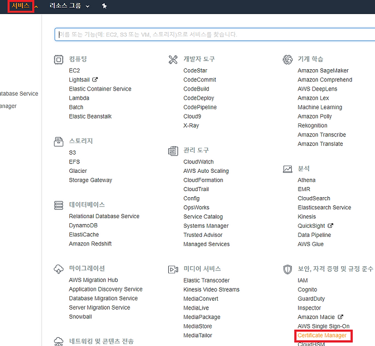Click the pushpin shortcut icon
The width and height of the screenshot is (375, 346).
coord(104,6)
